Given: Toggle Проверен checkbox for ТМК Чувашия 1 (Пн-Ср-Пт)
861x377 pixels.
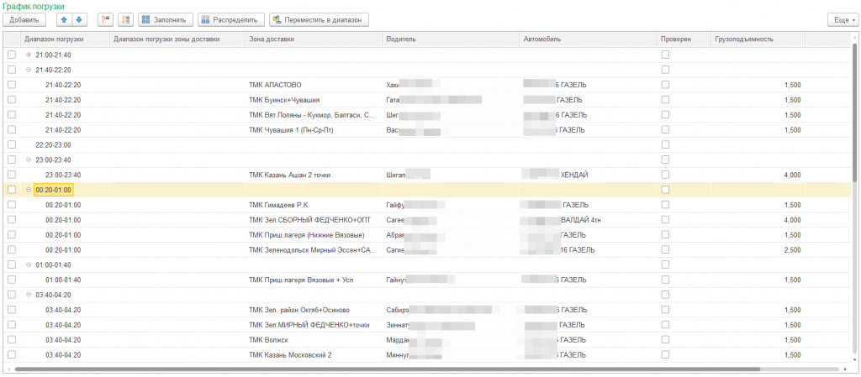Looking at the screenshot, I should coord(665,130).
